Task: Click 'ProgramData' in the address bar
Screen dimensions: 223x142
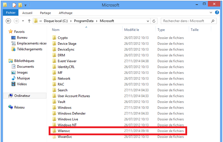Action: pyautogui.click(x=84, y=21)
